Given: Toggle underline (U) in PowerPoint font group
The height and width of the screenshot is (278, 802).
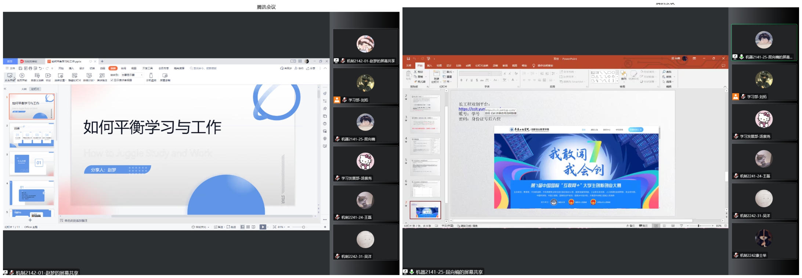Looking at the screenshot, I should coord(472,80).
